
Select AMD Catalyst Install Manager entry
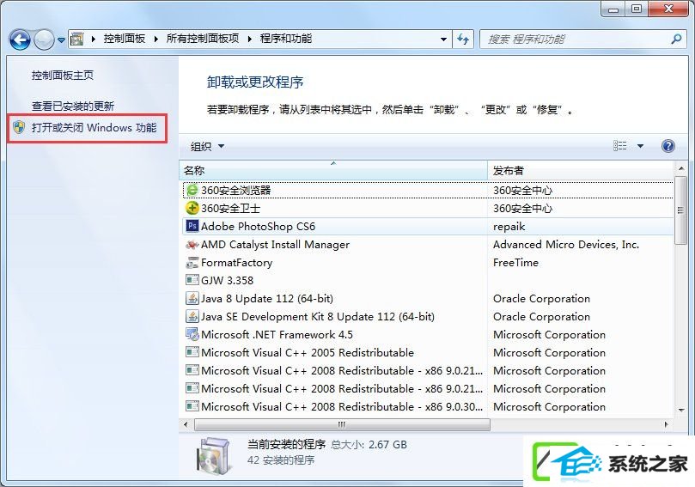click(x=275, y=245)
